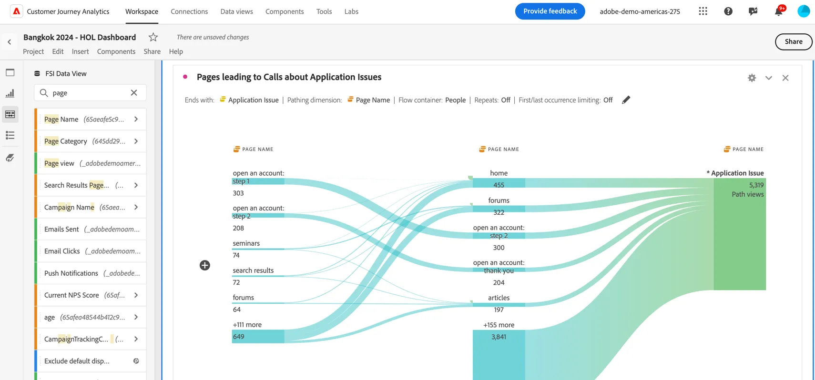Open flow visualization settings gear

click(752, 78)
